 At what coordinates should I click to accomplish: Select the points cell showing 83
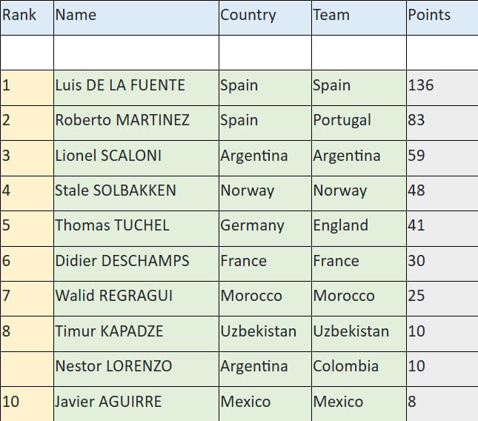coord(441,120)
